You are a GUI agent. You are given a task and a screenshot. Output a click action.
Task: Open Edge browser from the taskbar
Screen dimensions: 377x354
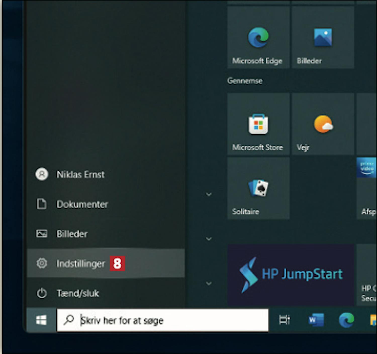[x=346, y=320]
